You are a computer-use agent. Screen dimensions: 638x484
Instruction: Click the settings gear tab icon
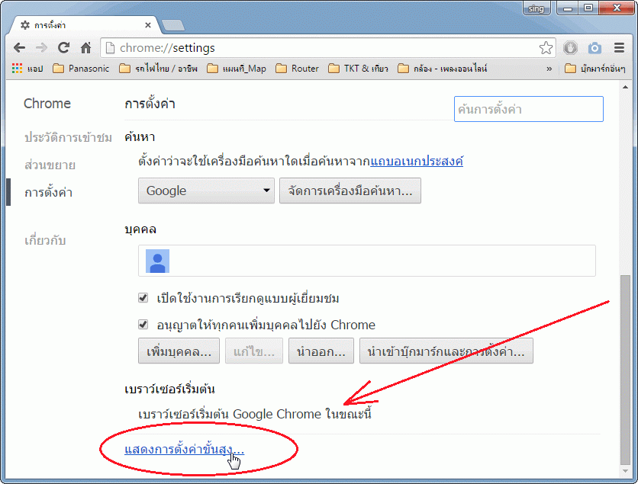[x=25, y=25]
